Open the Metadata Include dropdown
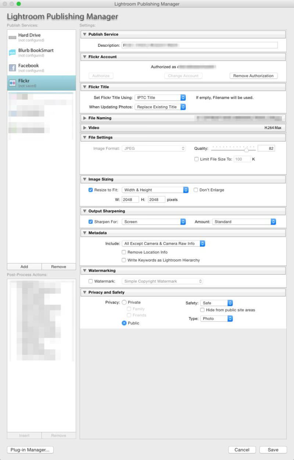The height and width of the screenshot is (460, 294). coord(164,244)
